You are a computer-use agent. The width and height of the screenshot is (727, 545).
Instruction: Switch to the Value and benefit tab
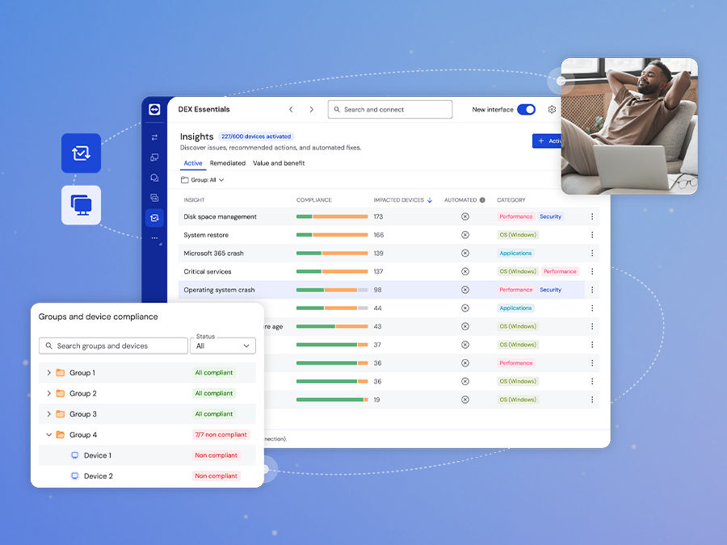click(279, 163)
